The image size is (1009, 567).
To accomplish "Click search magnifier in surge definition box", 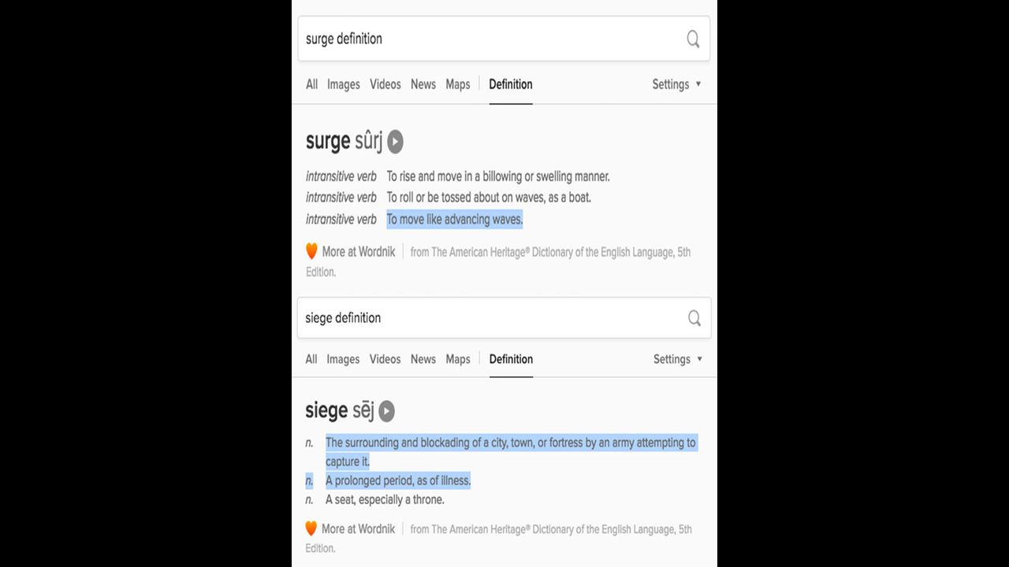I will coord(693,39).
